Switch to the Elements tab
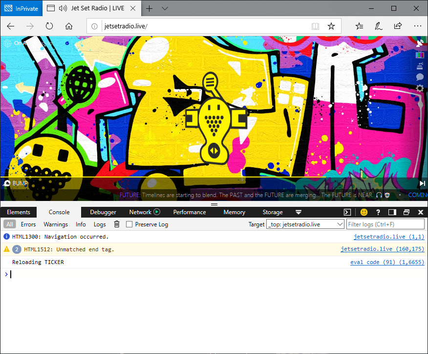Screen dimensions: 428x354 click(19, 212)
